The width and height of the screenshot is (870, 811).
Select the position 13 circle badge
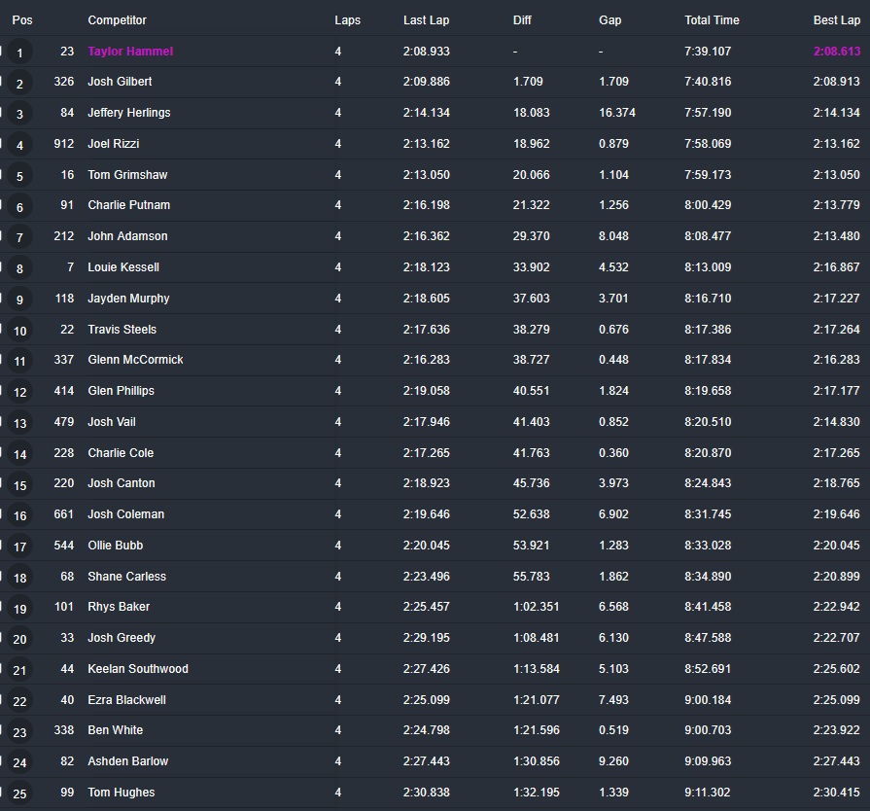(20, 423)
